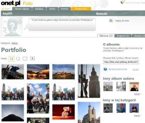Switch to the Znajomi (0) tab

[x=123, y=36]
